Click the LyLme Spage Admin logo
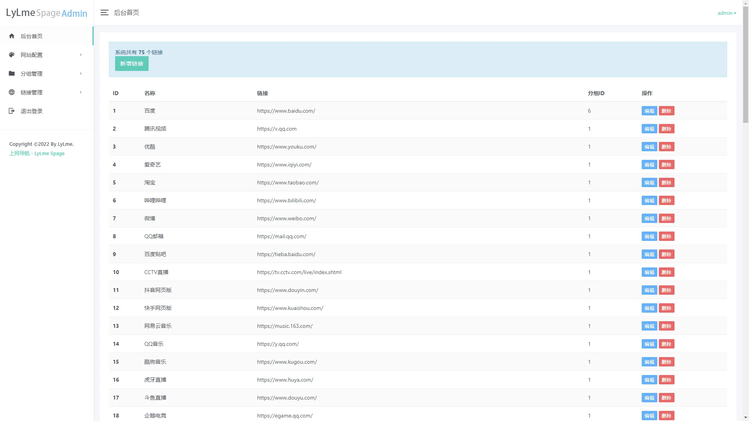The image size is (749, 421). (x=46, y=13)
